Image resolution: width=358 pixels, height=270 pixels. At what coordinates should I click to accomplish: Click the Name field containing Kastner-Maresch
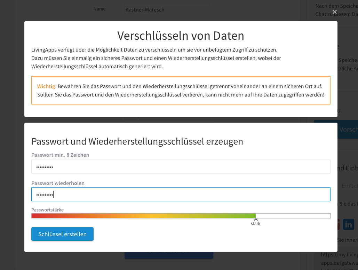pyautogui.click(x=167, y=9)
